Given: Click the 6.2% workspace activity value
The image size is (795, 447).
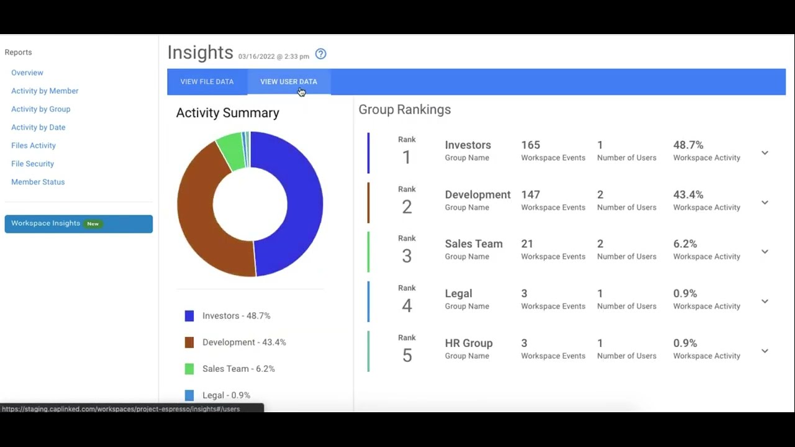Looking at the screenshot, I should (x=685, y=244).
